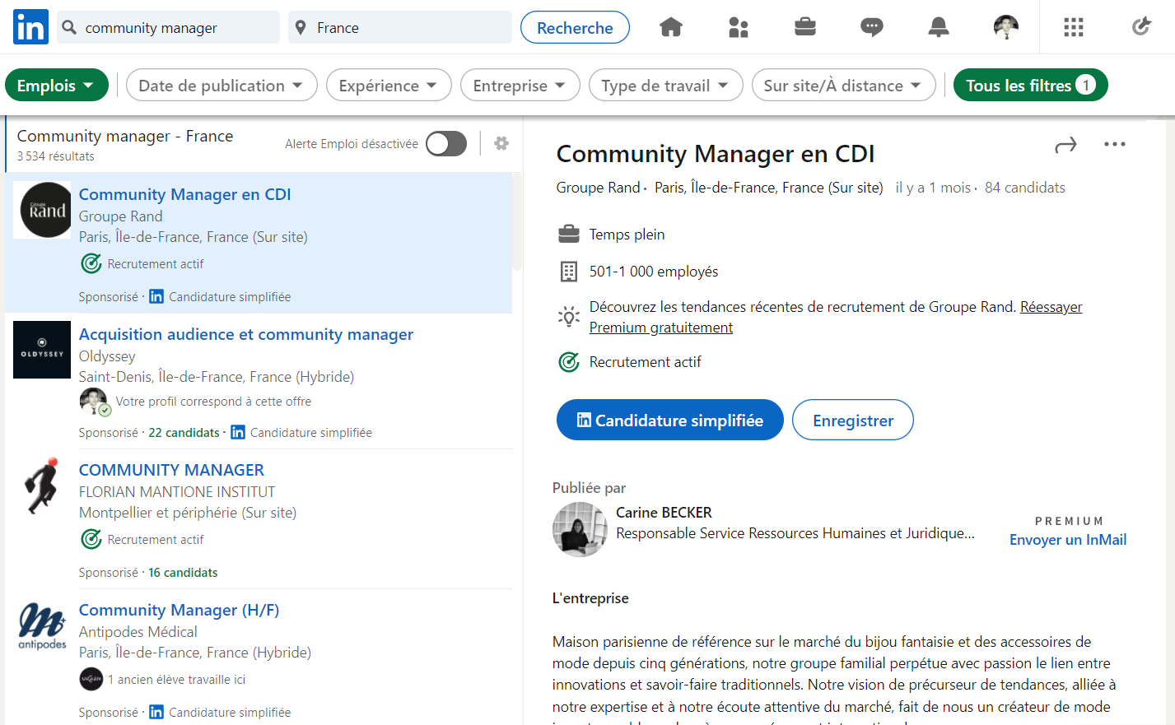This screenshot has width=1175, height=725.
Task: Click Réessayer Premium gratuitement link
Action: 836,317
